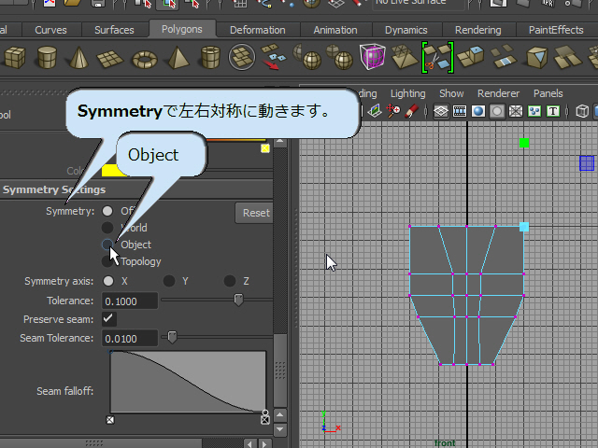Image resolution: width=598 pixels, height=448 pixels.
Task: Create a polygon cone from the shelf
Action: [78, 58]
